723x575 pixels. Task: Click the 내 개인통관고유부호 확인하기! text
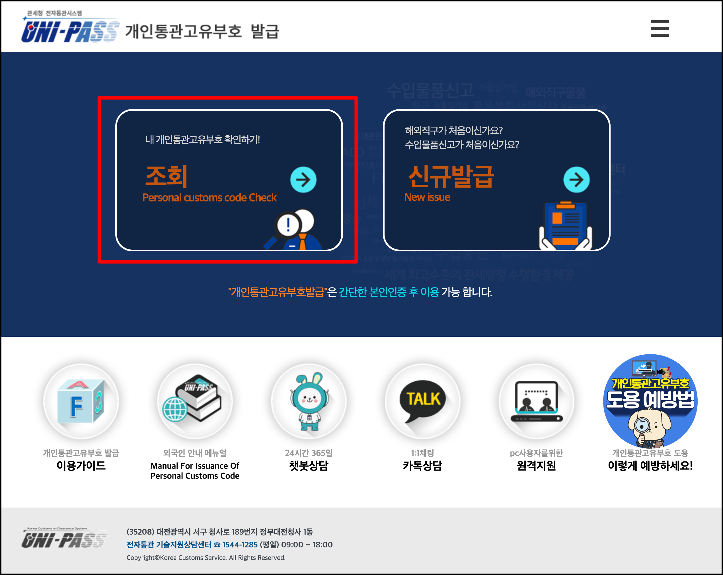[x=203, y=139]
